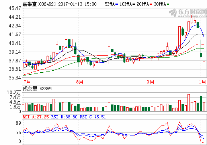Image resolution: width=207 pixels, height=145 pixels.
Task: Click the 1月 date axis marker
Action: (203, 82)
